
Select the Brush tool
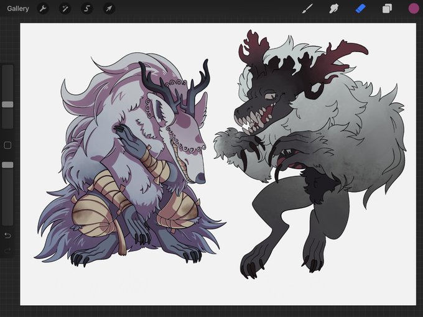307,9
